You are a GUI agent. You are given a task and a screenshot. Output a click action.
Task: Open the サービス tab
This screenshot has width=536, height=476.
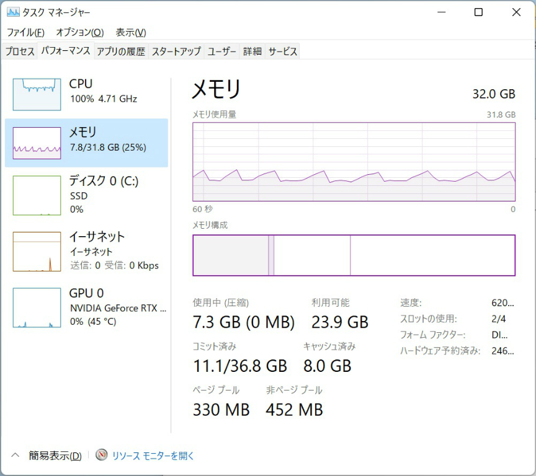pos(283,51)
